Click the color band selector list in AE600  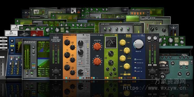click(33, 66)
